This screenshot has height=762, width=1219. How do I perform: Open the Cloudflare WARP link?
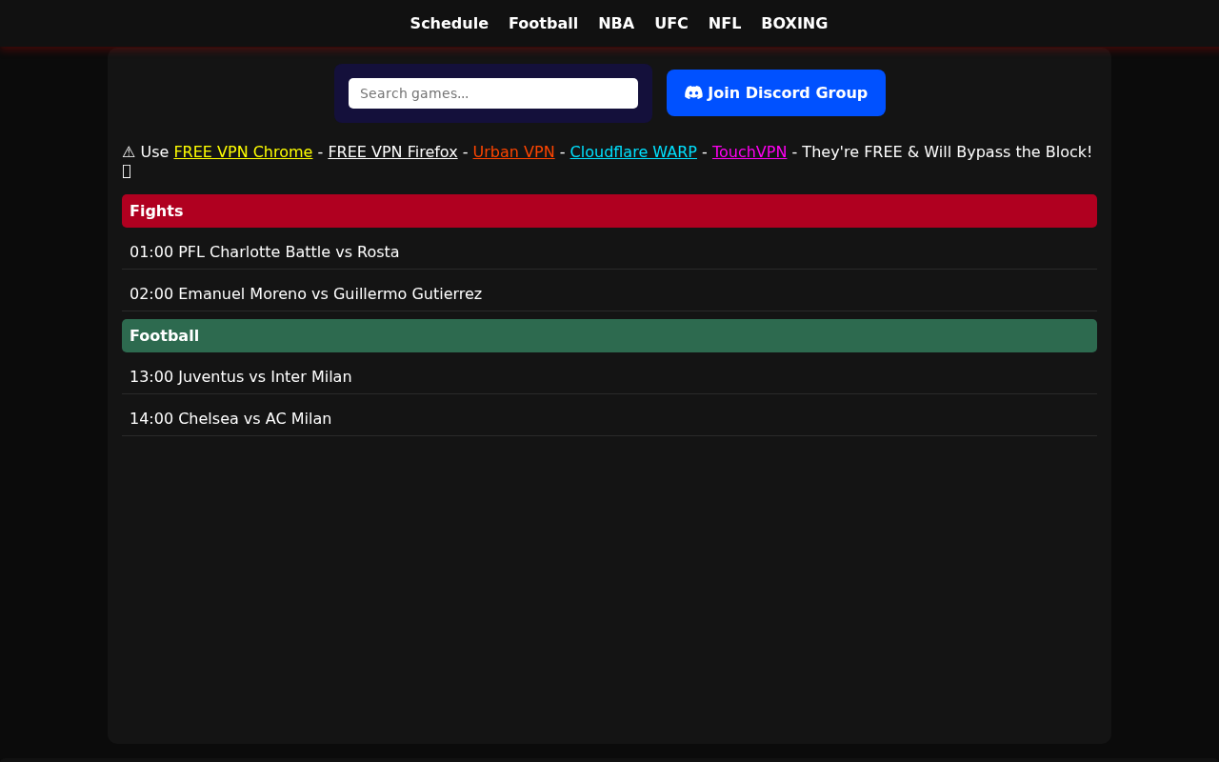tap(633, 152)
